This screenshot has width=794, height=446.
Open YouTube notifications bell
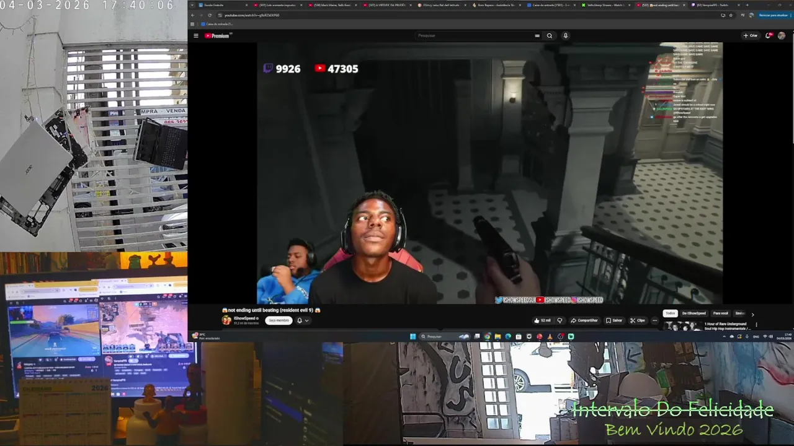(x=769, y=36)
